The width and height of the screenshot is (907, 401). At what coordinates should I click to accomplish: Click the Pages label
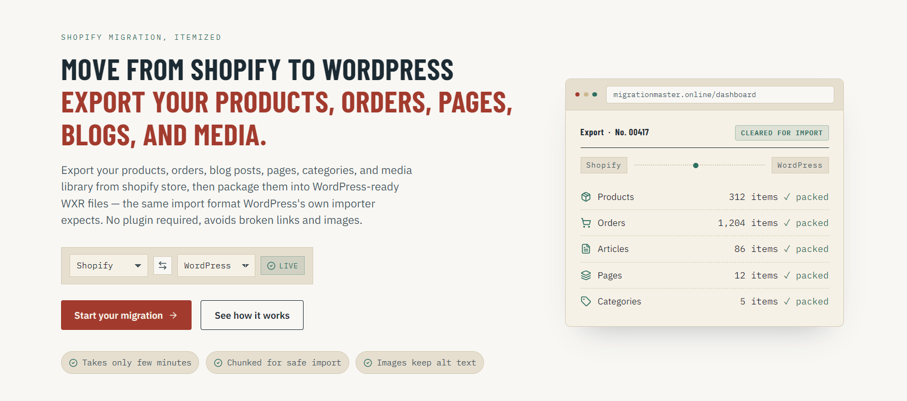point(610,275)
